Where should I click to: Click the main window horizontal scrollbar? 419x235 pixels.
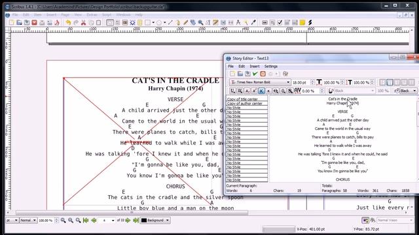tap(207, 213)
